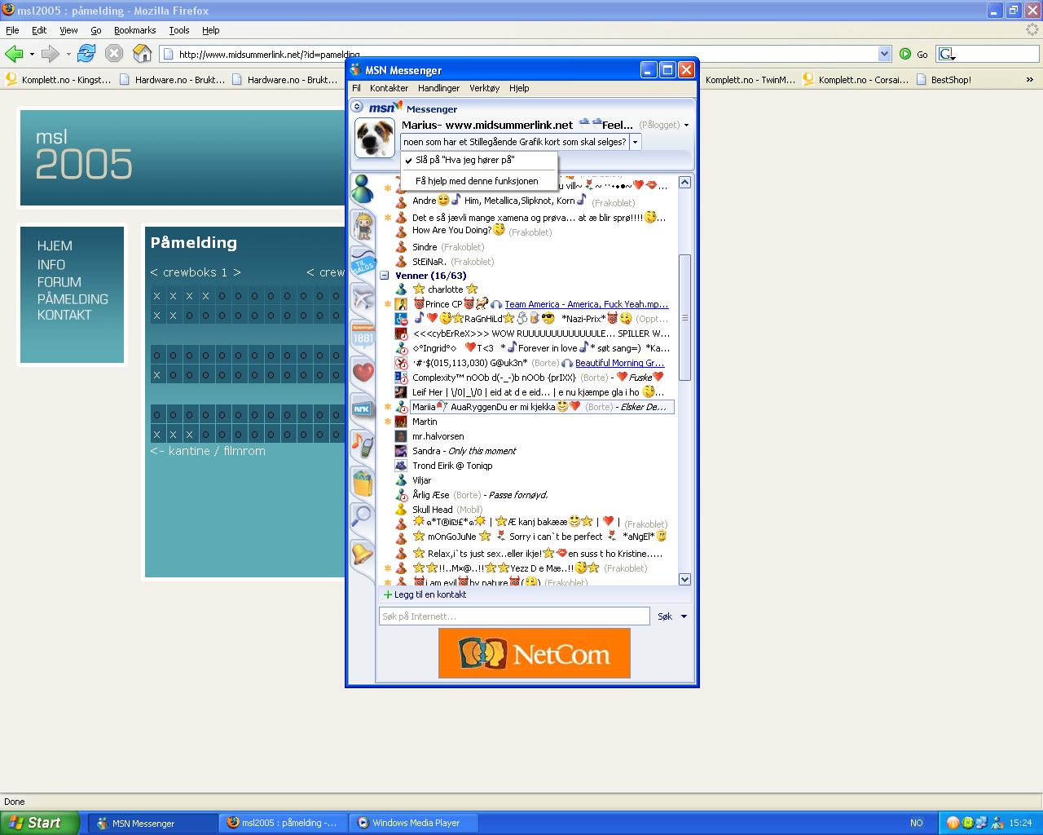Open the Verktøy menu in MSN Messenger

tap(484, 88)
